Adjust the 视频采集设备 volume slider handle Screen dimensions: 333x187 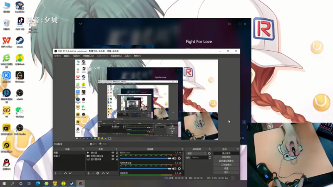coord(169,169)
